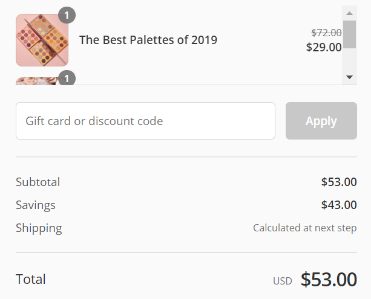Select The Best Palettes of 2019 title

click(148, 40)
